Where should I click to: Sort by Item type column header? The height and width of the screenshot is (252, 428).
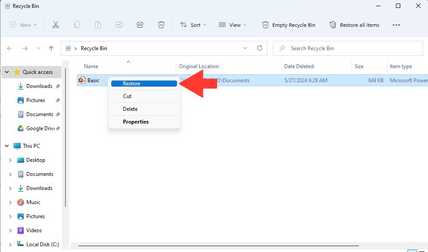[x=400, y=66]
